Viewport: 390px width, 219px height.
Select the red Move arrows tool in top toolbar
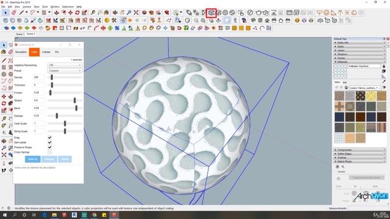71,12
